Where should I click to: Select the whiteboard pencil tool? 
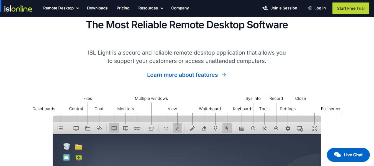pyautogui.click(x=193, y=128)
